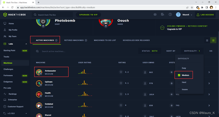The width and height of the screenshot is (219, 117).
Task: Open the MauroK account dropdown arrow
Action: point(191,15)
